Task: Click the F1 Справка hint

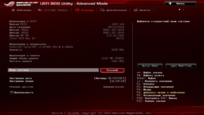Action: [146, 84]
